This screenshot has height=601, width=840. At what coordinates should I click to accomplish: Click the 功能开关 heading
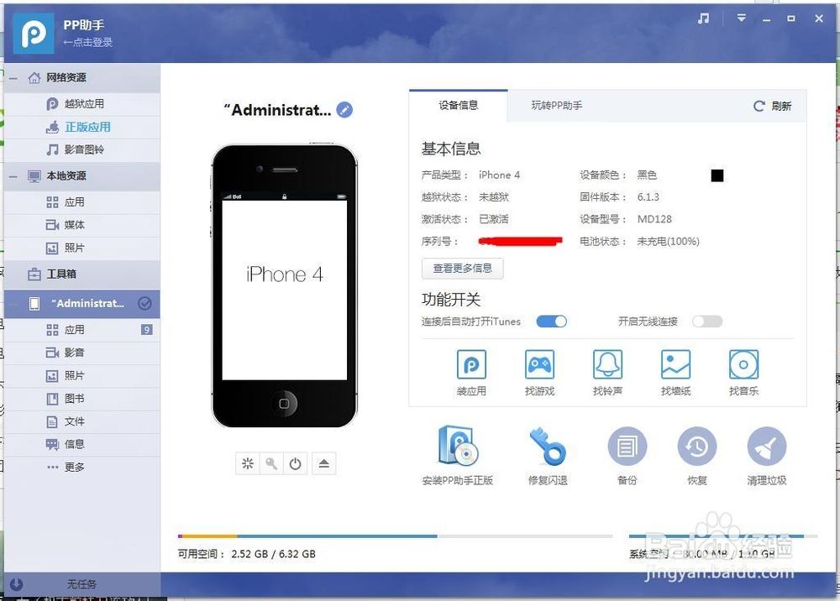pyautogui.click(x=451, y=299)
